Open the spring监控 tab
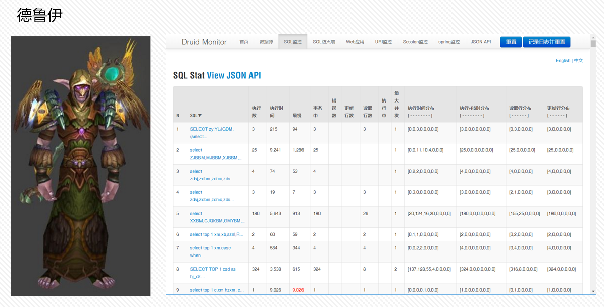The image size is (604, 307). coord(449,42)
